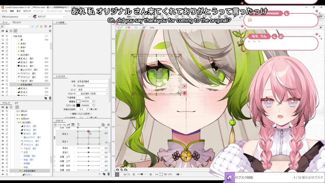
Task: Click the art mesh filter icon in parts search bar
Action: [x=32, y=26]
